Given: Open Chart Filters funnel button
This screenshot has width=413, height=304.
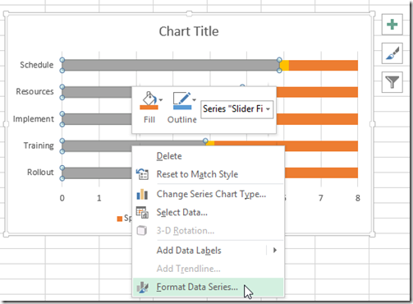Looking at the screenshot, I should [x=392, y=82].
